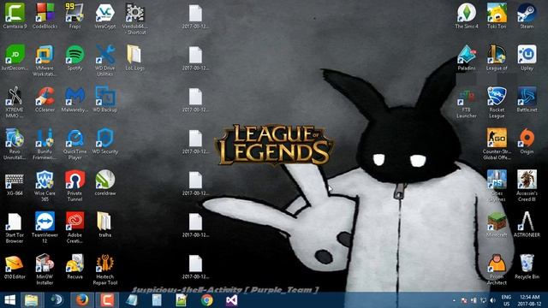Open the volume control in tray
The height and width of the screenshot is (308, 548).
point(493,300)
